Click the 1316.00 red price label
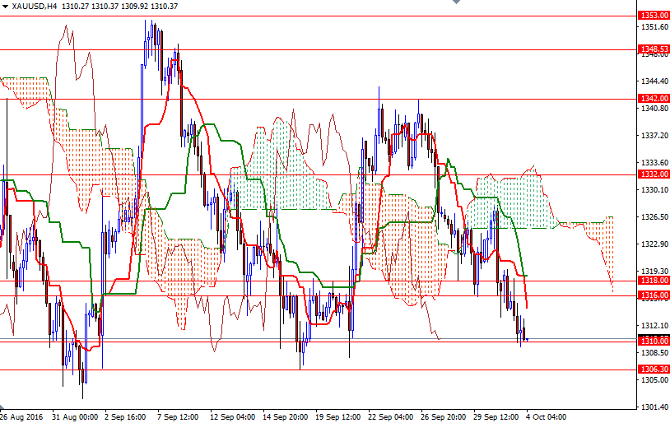 pyautogui.click(x=654, y=295)
